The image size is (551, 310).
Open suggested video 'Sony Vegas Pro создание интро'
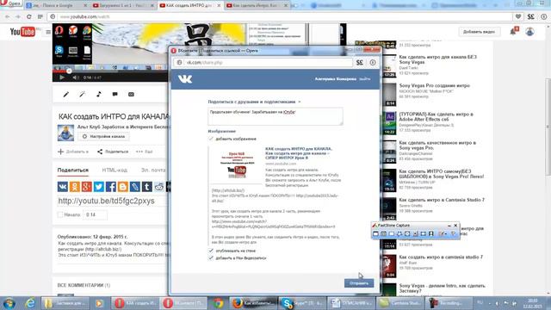(434, 85)
